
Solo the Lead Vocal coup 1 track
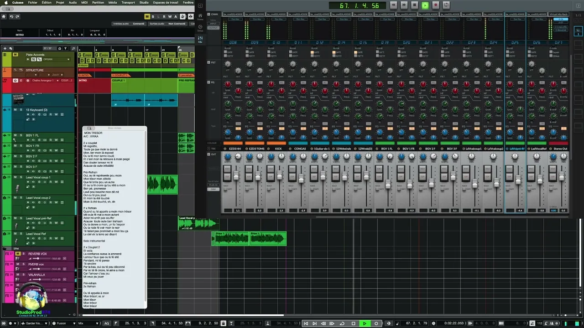(21, 177)
